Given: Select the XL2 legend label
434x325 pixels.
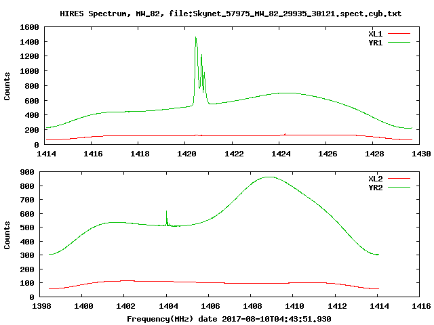Looking at the screenshot, I should (375, 179).
